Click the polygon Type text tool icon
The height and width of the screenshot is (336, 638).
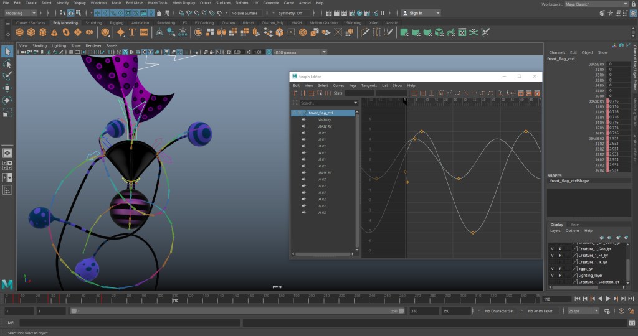(x=132, y=32)
